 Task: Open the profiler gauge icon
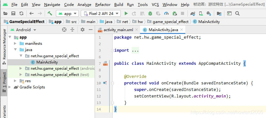pyautogui.click(x=166, y=13)
